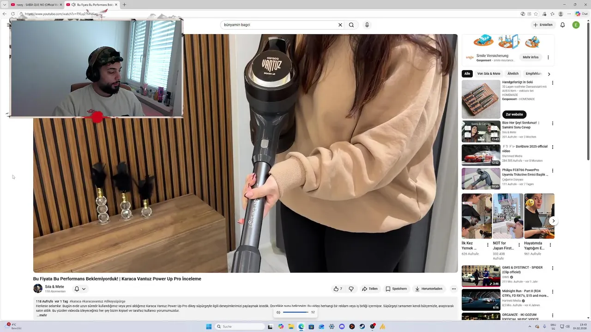Click the magnifier search button
The width and height of the screenshot is (591, 332).
[351, 25]
